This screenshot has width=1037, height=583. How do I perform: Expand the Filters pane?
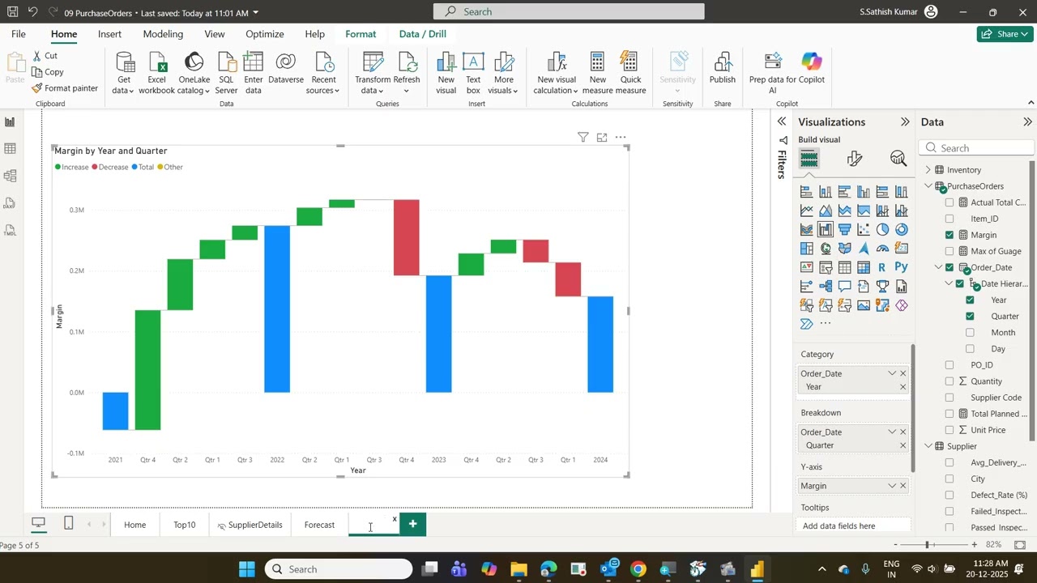[x=782, y=121]
